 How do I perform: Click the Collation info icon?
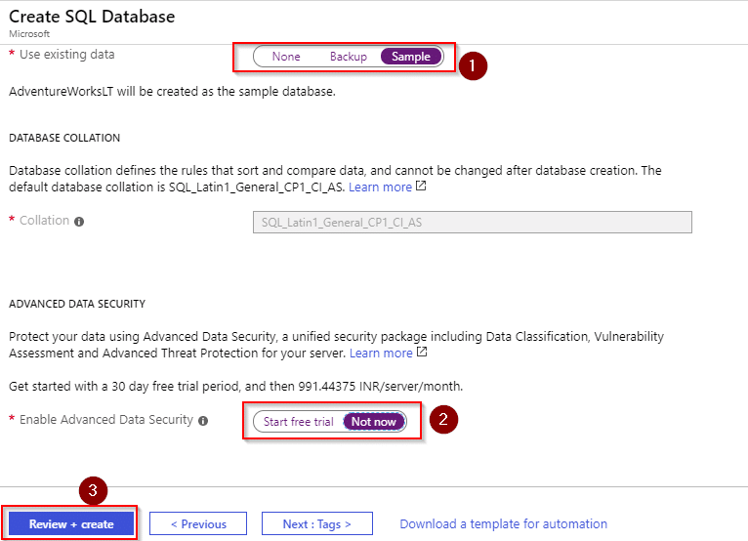coord(79,222)
